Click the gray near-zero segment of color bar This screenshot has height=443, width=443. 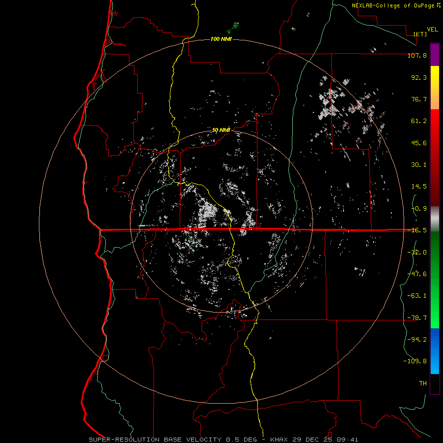click(435, 219)
